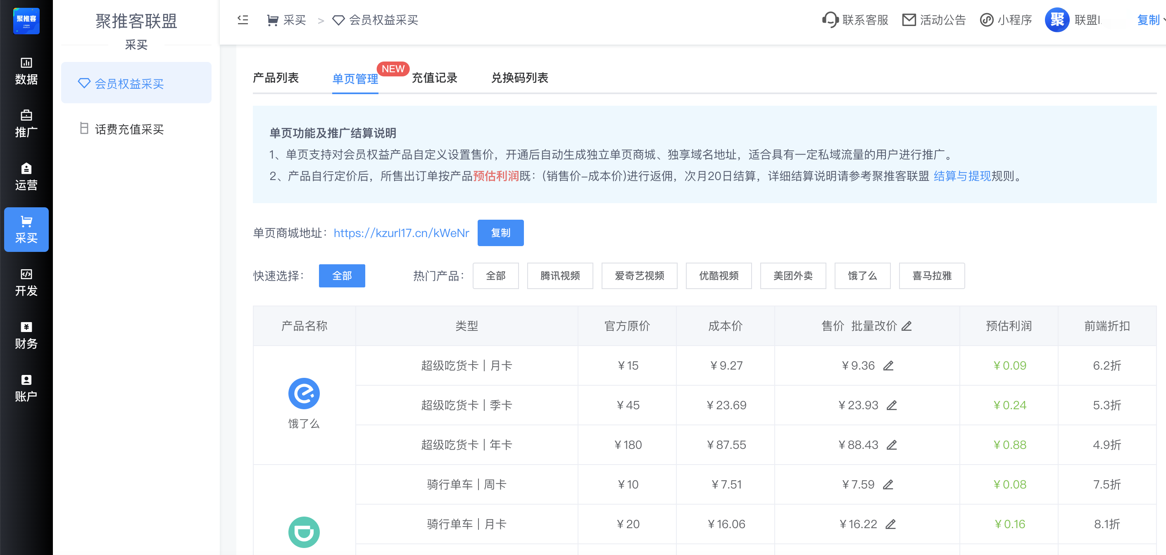Image resolution: width=1166 pixels, height=555 pixels.
Task: Edit price pencil for 超级吃货卡 月卡
Action: click(x=888, y=365)
